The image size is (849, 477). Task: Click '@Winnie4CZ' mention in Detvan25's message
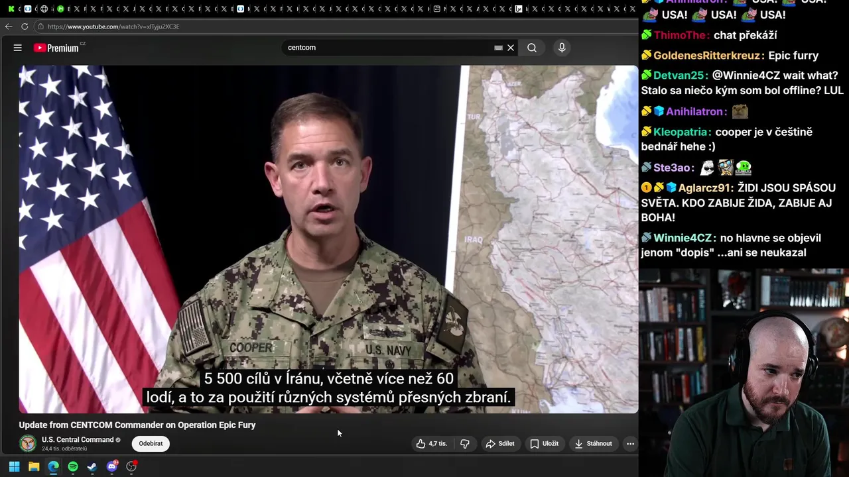click(x=747, y=76)
